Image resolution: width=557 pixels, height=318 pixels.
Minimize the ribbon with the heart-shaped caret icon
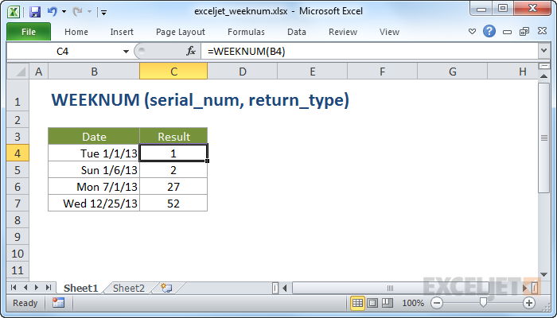pos(472,32)
